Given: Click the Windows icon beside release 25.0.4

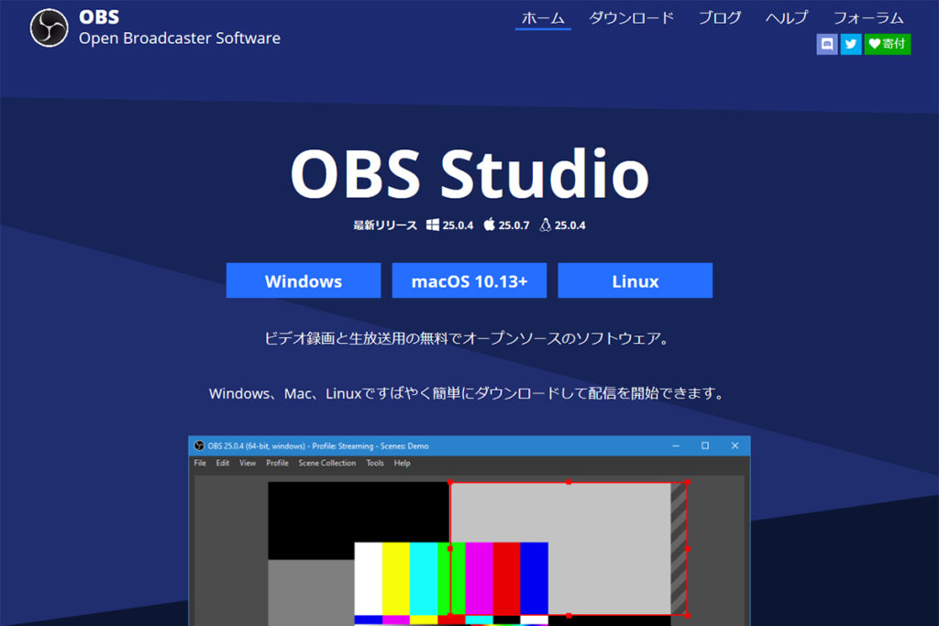Looking at the screenshot, I should [432, 225].
